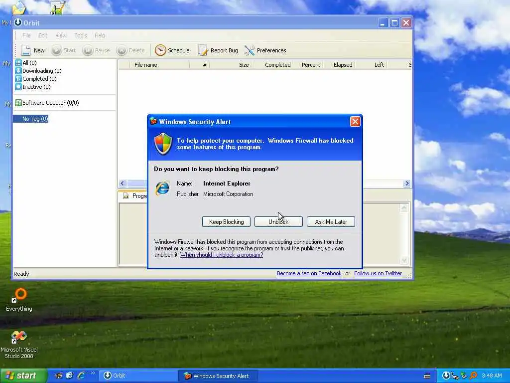Select the Downloading (0) category
Screen dimensions: 510x383
[x=38, y=71]
